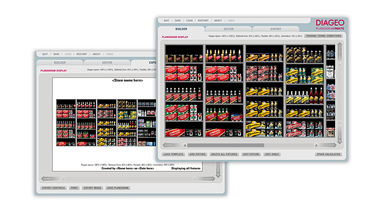Open About in the front window's menu
384x216 pixels.
click(x=218, y=21)
